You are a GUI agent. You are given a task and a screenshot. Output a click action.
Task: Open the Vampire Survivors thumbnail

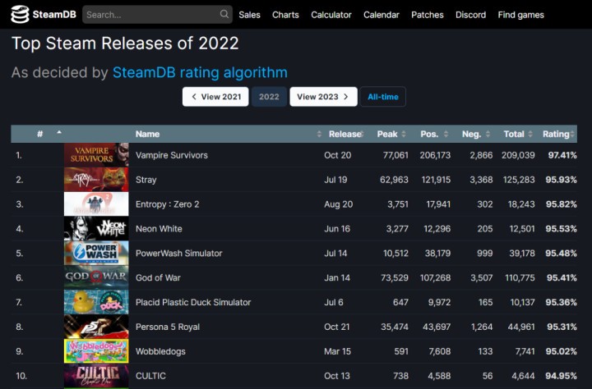pos(96,155)
